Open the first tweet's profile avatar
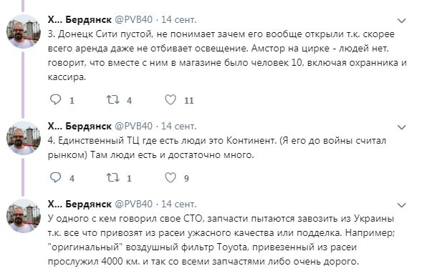The height and width of the screenshot is (276, 422). tap(24, 31)
